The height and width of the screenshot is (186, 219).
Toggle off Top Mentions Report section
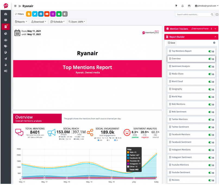[210, 51]
